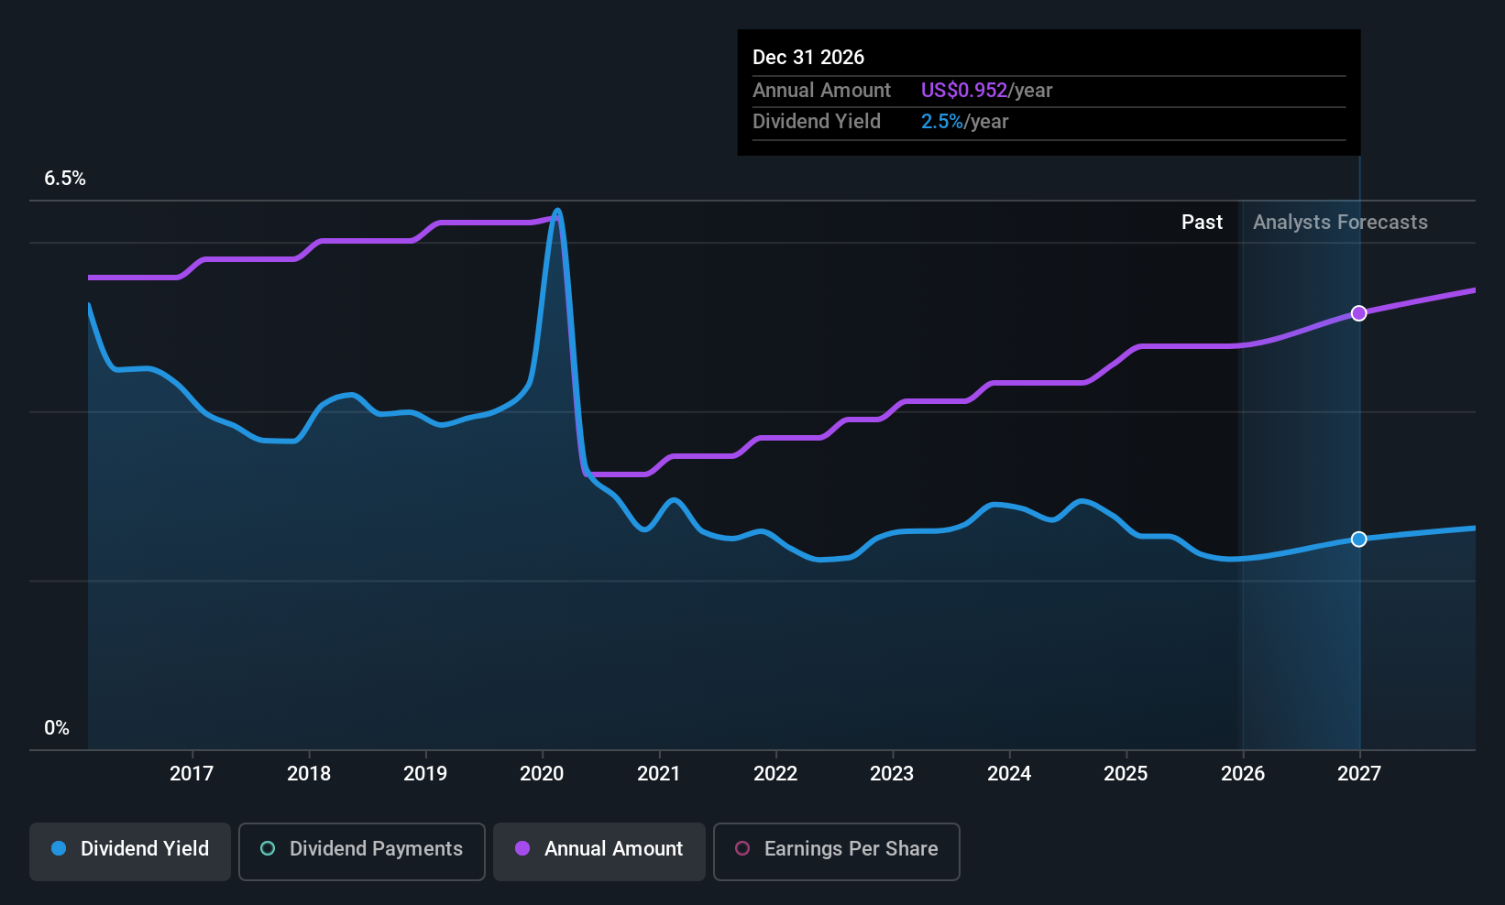
Task: Click the 2026 x-axis year label
Action: click(1243, 774)
